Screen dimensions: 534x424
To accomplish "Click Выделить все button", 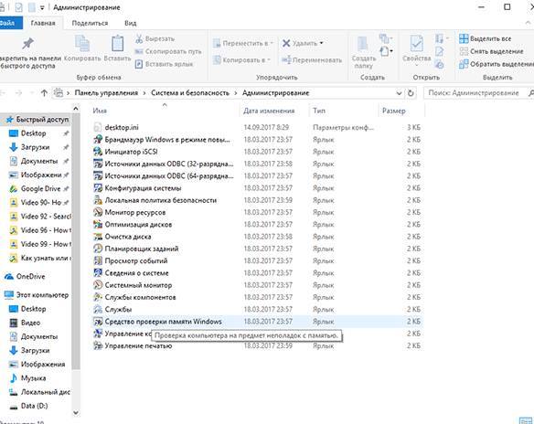I will pyautogui.click(x=485, y=38).
